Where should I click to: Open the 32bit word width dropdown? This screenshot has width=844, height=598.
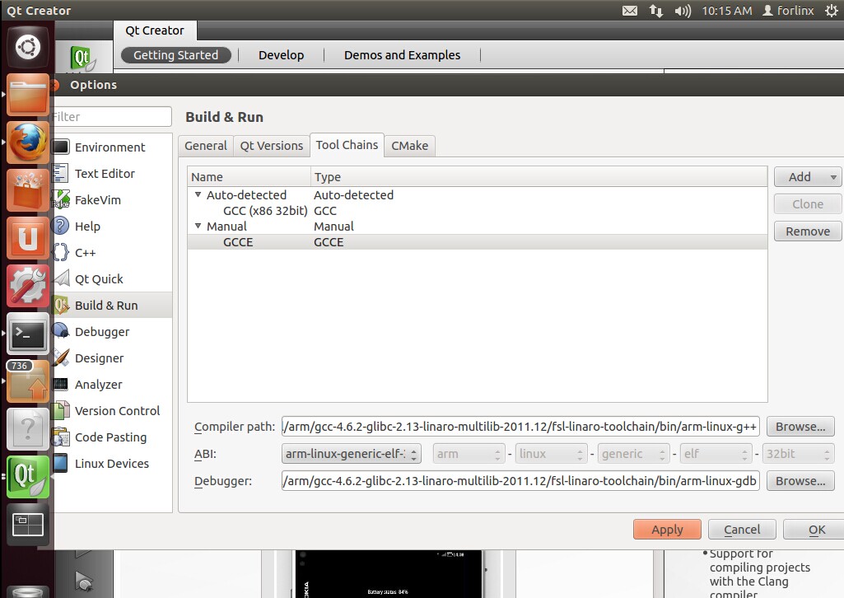pos(798,454)
